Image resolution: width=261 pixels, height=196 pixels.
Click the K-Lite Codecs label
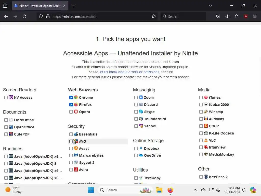pos(221,133)
